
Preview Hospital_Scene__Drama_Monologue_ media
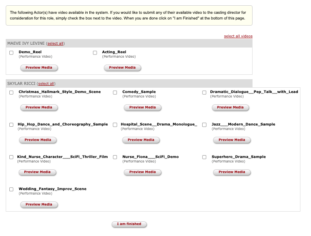(141, 140)
